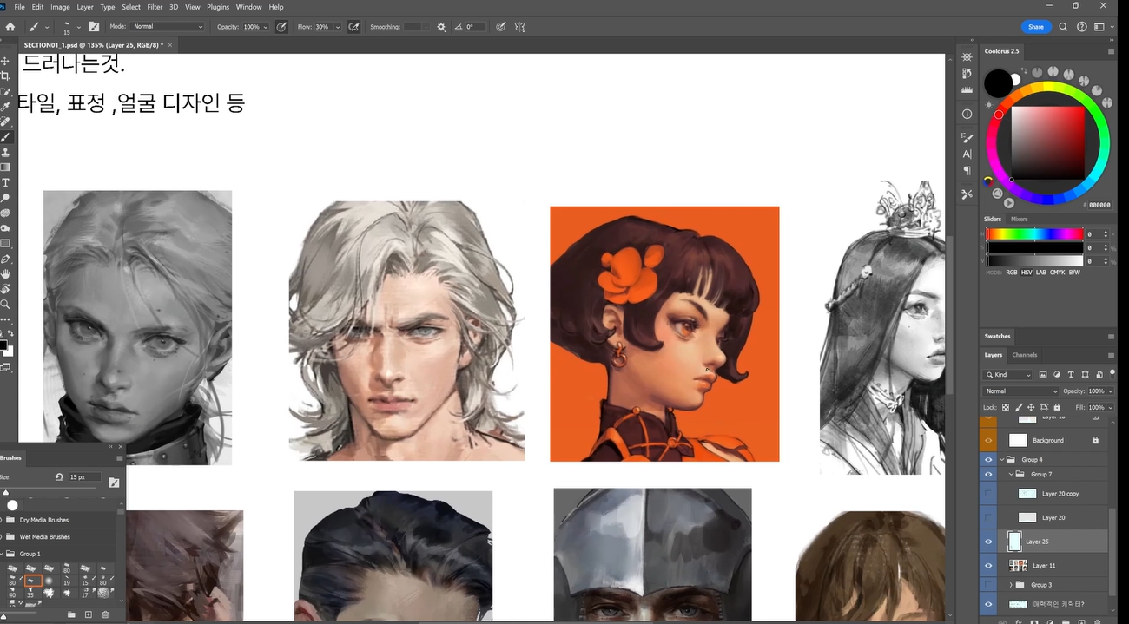Hide Layer 25

(988, 542)
